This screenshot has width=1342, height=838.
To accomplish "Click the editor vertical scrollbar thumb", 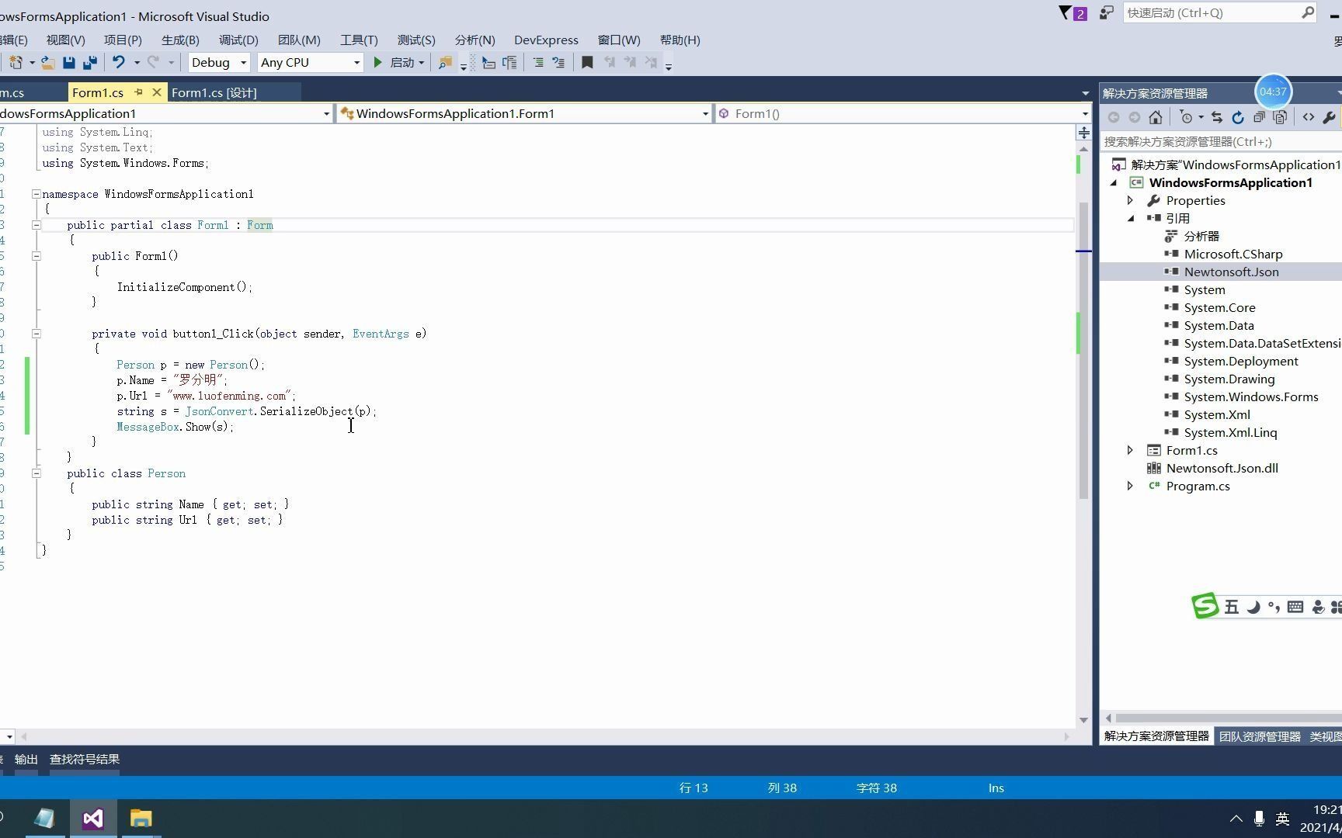I will point(1084,350).
